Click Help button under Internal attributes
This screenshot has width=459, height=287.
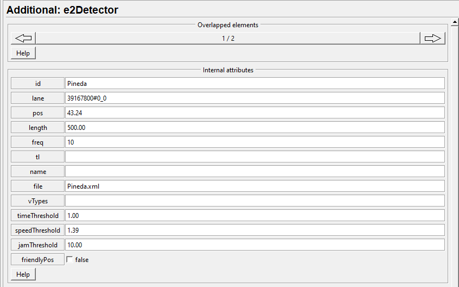[23, 274]
